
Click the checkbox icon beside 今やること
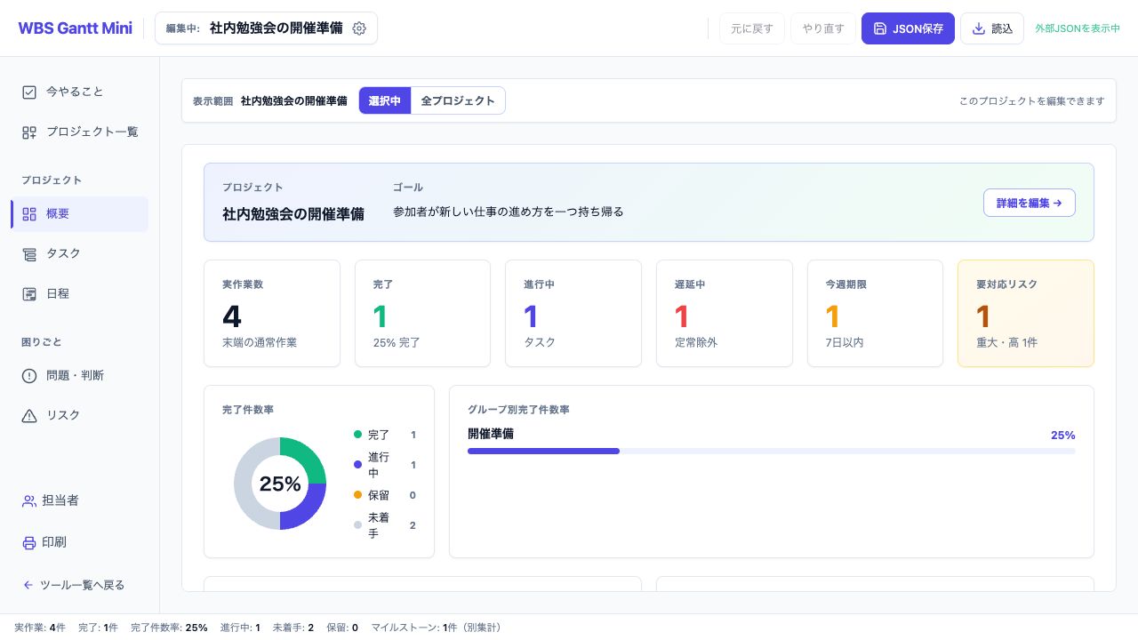click(29, 92)
